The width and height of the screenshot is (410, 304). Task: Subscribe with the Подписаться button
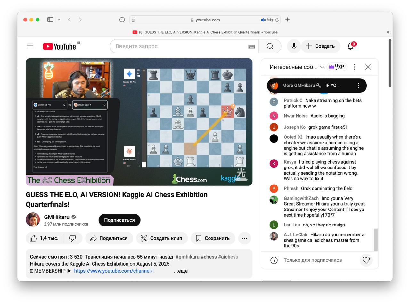pos(119,220)
